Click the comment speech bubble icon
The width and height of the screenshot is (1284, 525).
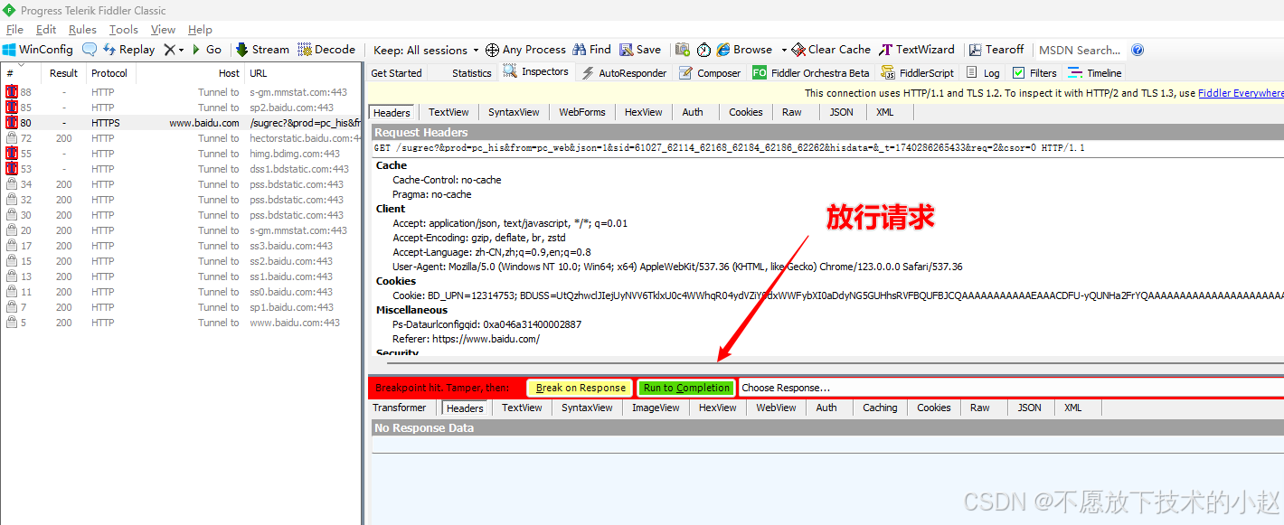(90, 50)
